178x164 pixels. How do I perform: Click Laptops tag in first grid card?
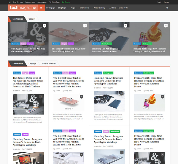32,73
